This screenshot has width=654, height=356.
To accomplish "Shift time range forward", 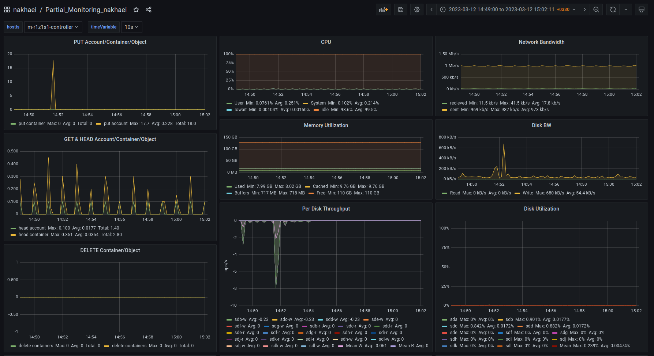I will pyautogui.click(x=585, y=10).
